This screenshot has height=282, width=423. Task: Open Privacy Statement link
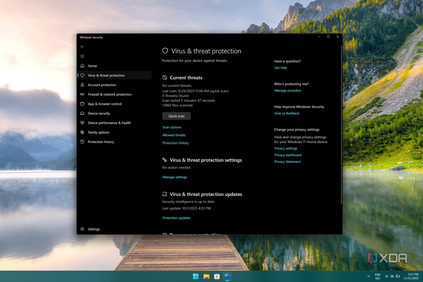287,162
